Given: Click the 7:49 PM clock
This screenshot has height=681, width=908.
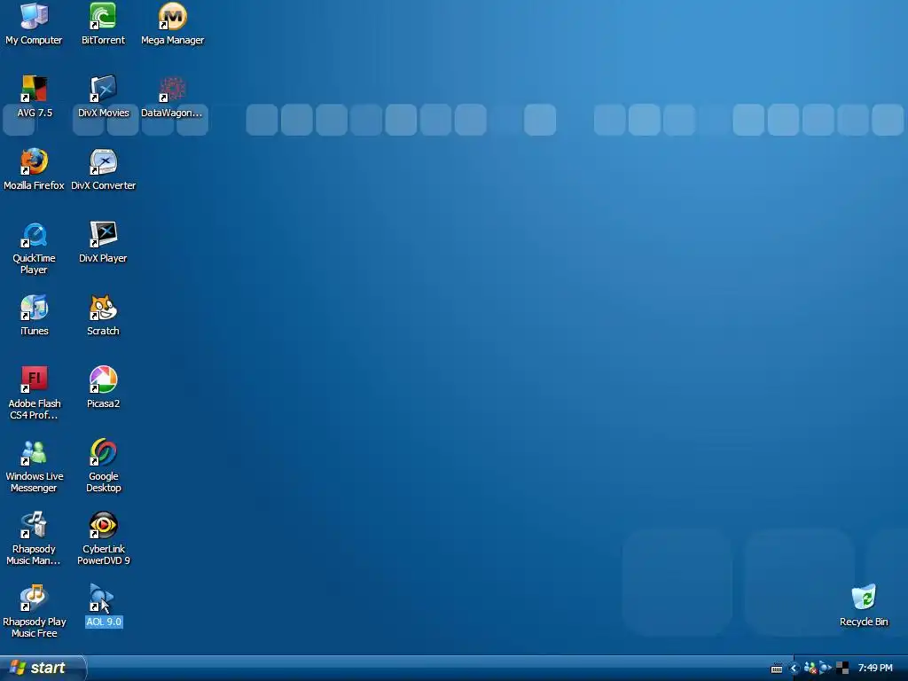Looking at the screenshot, I should [x=875, y=669].
